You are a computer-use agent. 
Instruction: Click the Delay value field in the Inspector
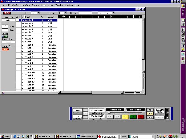pyautogui.click(x=5, y=26)
